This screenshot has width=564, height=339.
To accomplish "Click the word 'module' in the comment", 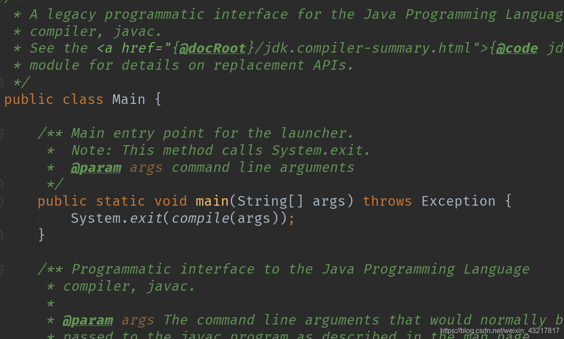I will (x=54, y=65).
